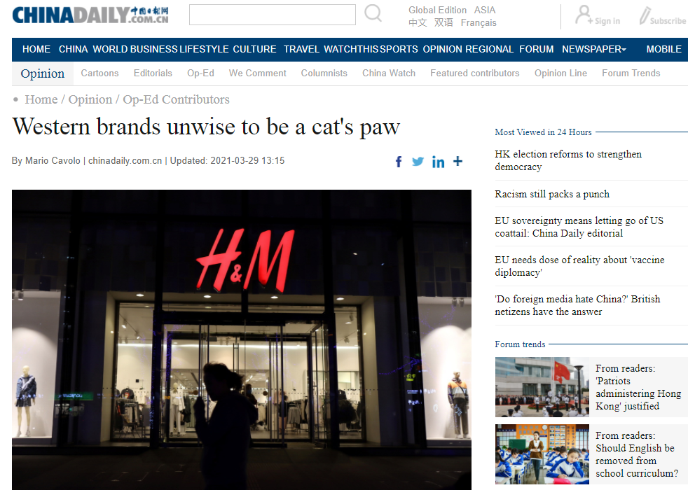Go to Op-Ed Contributors breadcrumb
688x490 pixels.
pos(176,99)
